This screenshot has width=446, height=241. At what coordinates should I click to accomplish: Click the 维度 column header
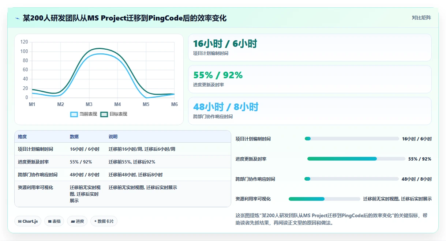click(22, 137)
